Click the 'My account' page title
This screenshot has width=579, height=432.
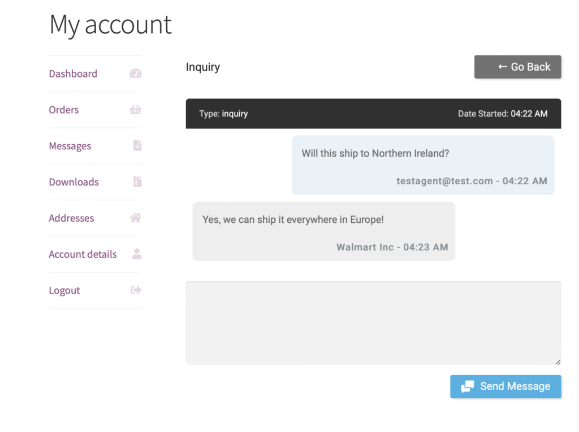(110, 25)
